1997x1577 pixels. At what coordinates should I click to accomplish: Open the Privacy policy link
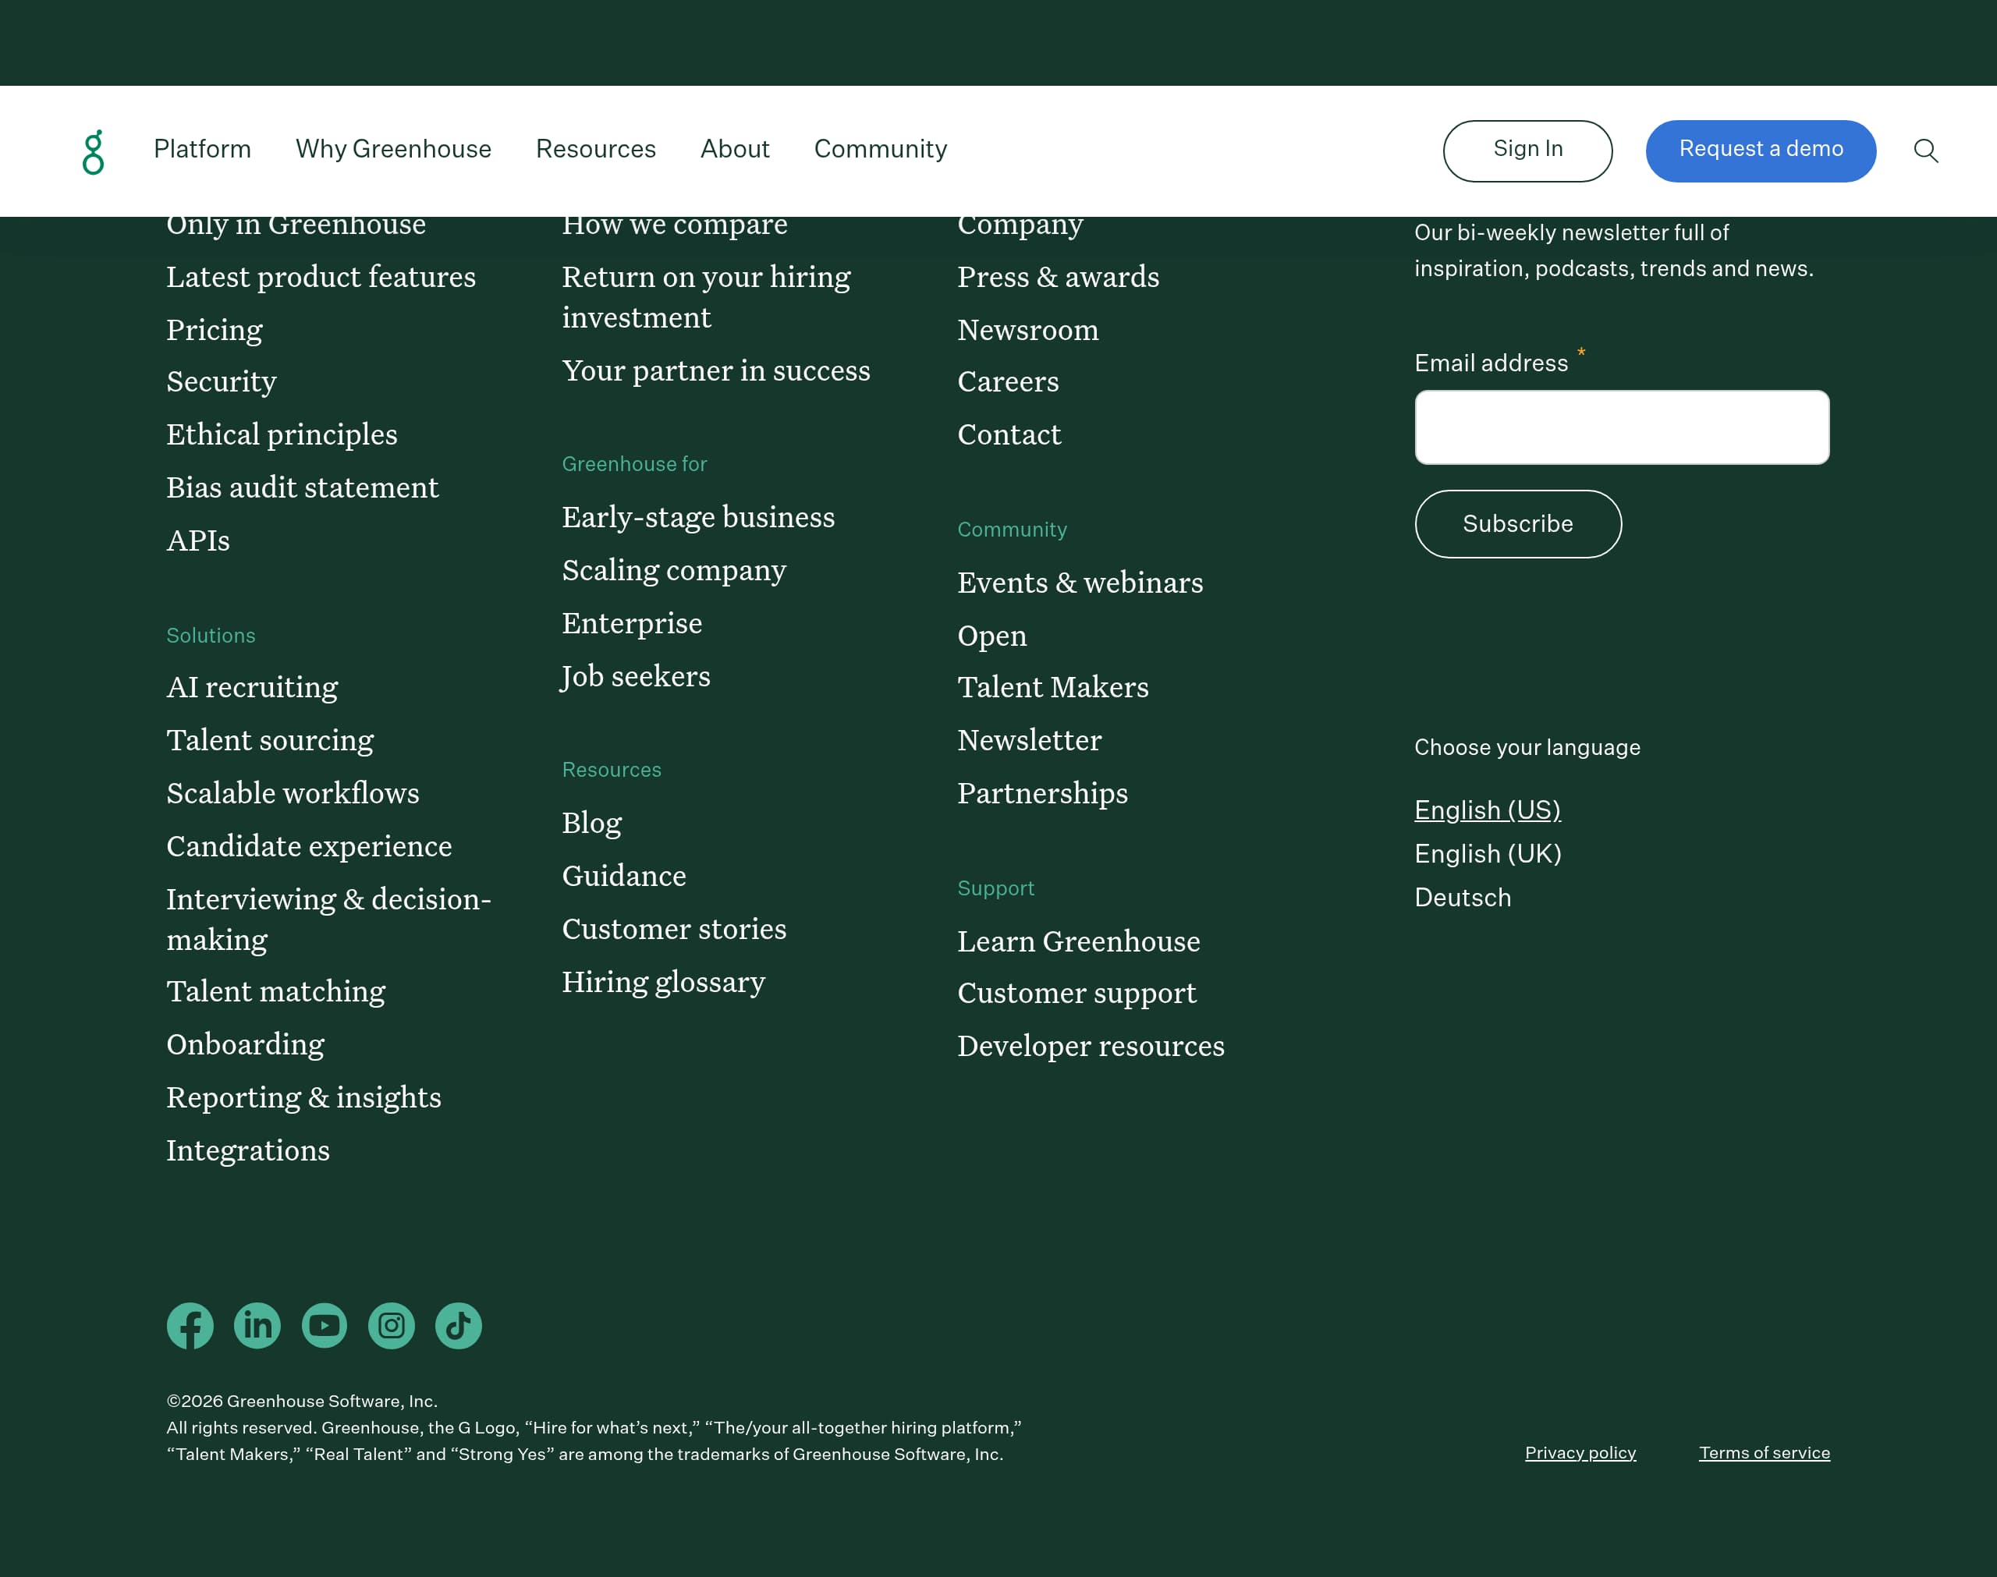[x=1580, y=1452]
